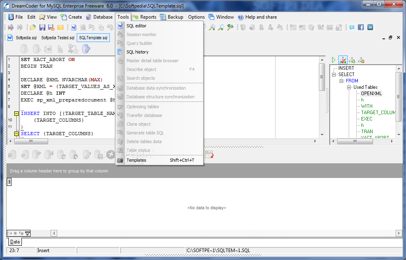Click the find next magnifier icon
406x260 pixels.
click(212, 27)
